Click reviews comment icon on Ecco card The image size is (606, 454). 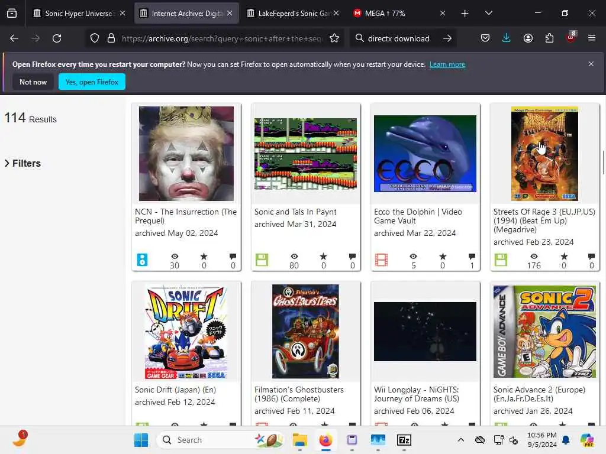click(472, 257)
